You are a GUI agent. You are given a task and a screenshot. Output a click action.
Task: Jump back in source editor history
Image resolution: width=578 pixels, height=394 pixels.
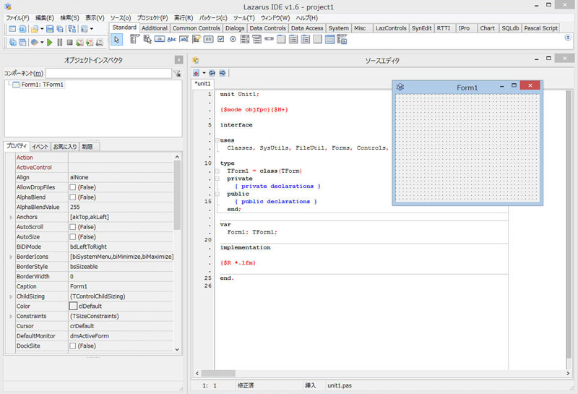click(212, 73)
